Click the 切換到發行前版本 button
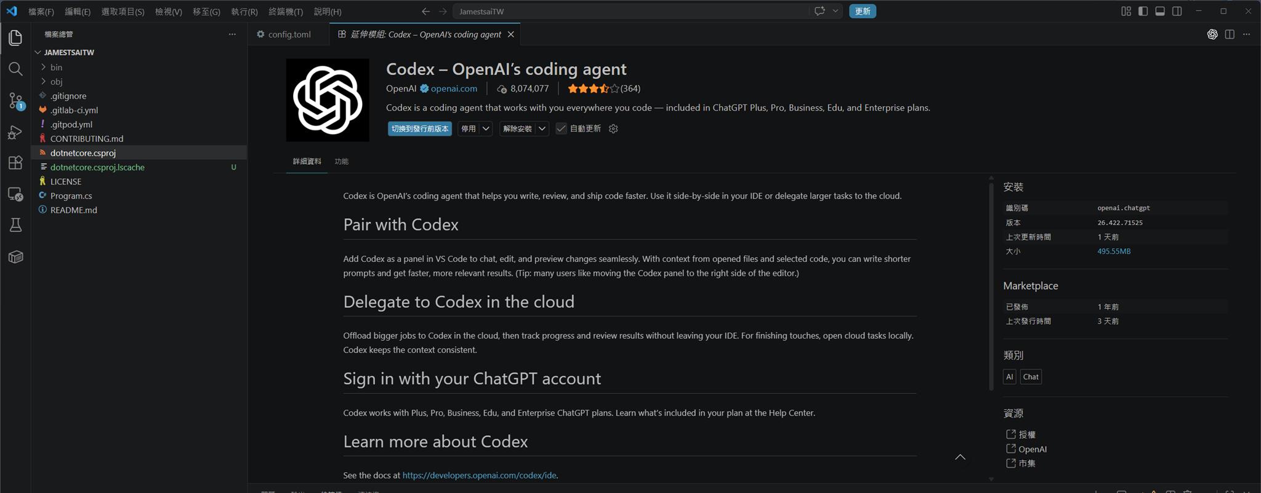1261x493 pixels. pyautogui.click(x=420, y=128)
